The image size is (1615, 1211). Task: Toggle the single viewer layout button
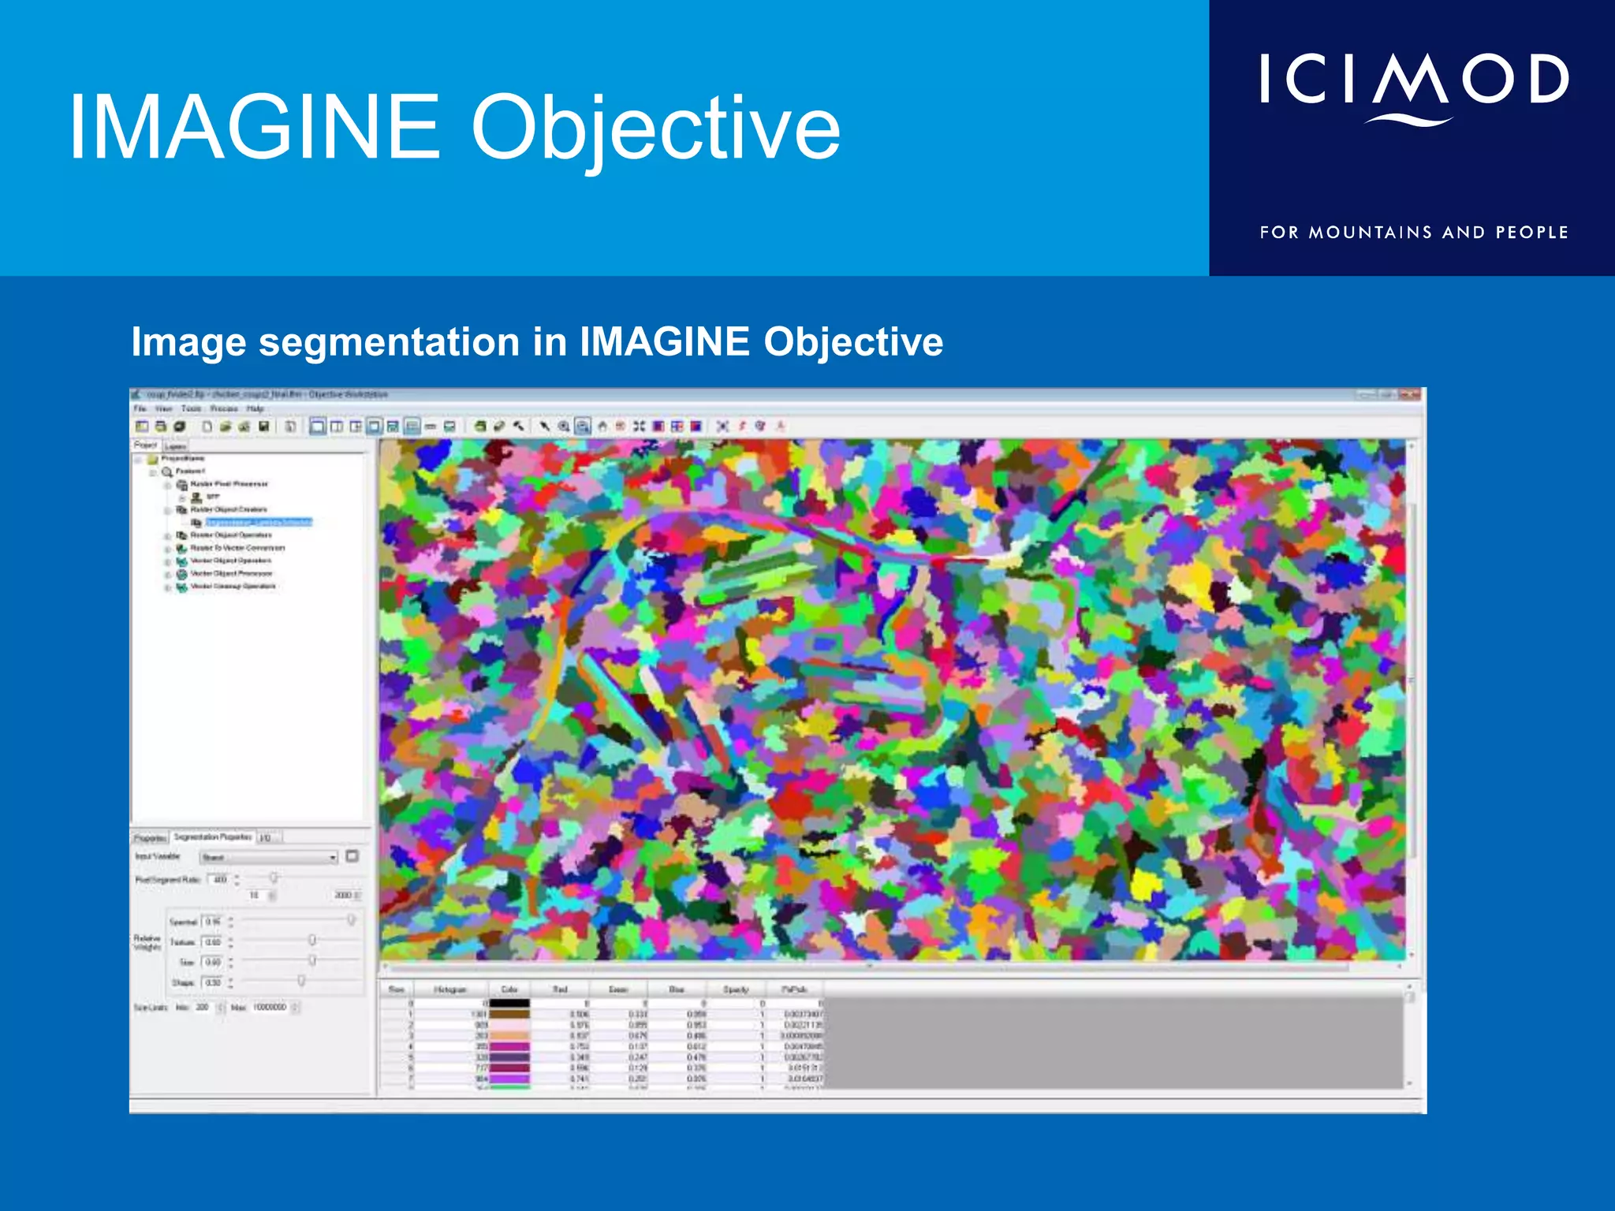(317, 427)
